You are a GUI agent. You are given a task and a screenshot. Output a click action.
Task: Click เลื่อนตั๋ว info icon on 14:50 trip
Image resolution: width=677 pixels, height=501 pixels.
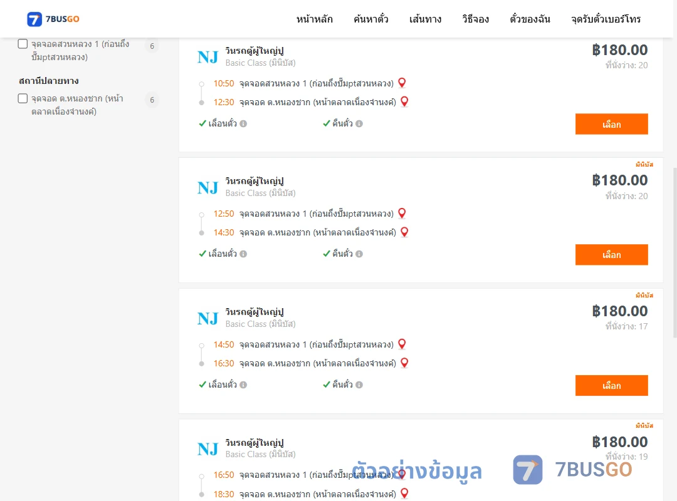[x=243, y=385]
